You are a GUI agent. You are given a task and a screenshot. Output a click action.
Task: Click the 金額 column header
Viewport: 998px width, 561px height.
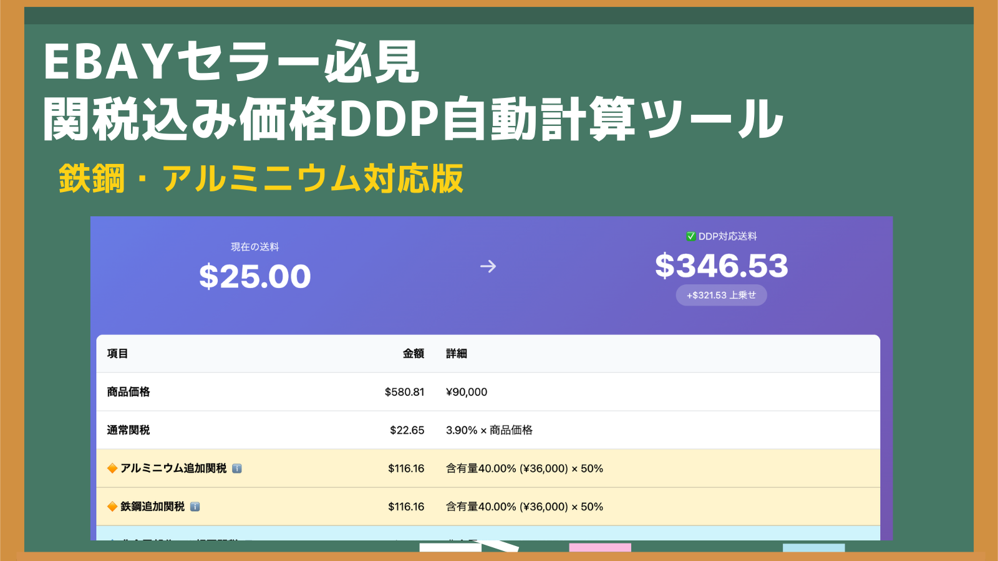click(413, 353)
